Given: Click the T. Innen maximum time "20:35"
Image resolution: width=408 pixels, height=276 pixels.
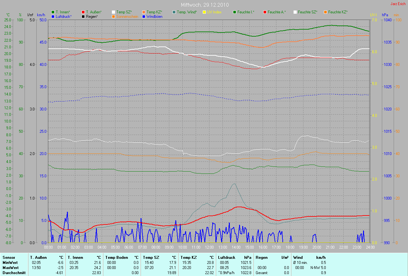Looking at the screenshot, I should (x=74, y=268).
